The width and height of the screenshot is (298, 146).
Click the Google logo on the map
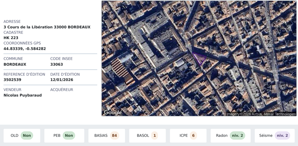pyautogui.click(x=113, y=112)
